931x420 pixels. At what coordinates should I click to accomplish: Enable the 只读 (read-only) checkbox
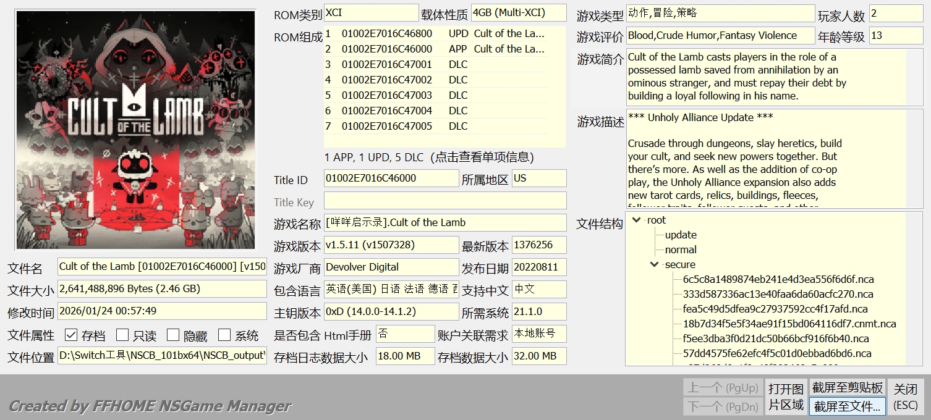[x=122, y=335]
